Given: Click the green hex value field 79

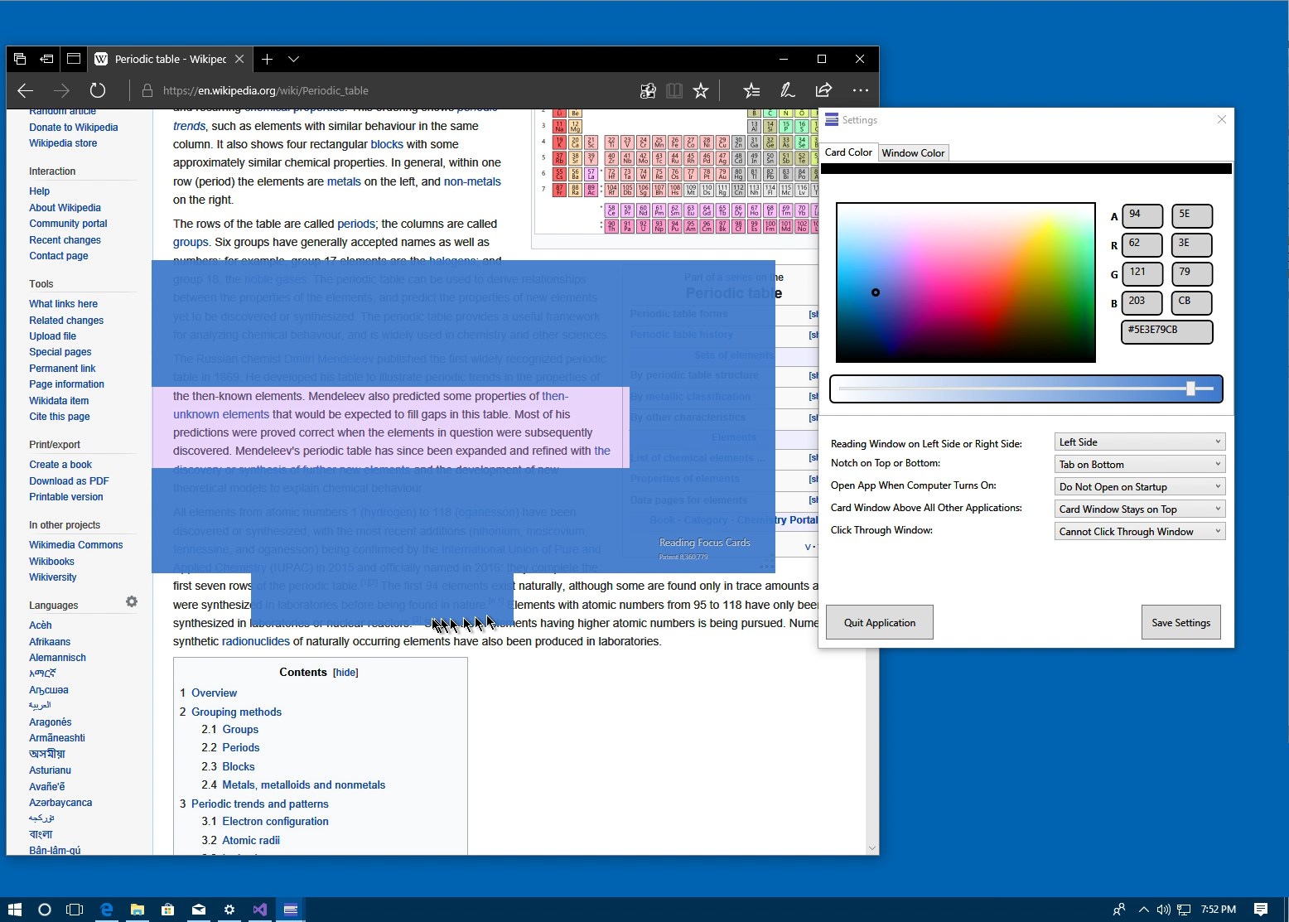Looking at the screenshot, I should 1192,273.
